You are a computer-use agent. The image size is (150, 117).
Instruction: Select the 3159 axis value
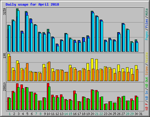(4, 12)
